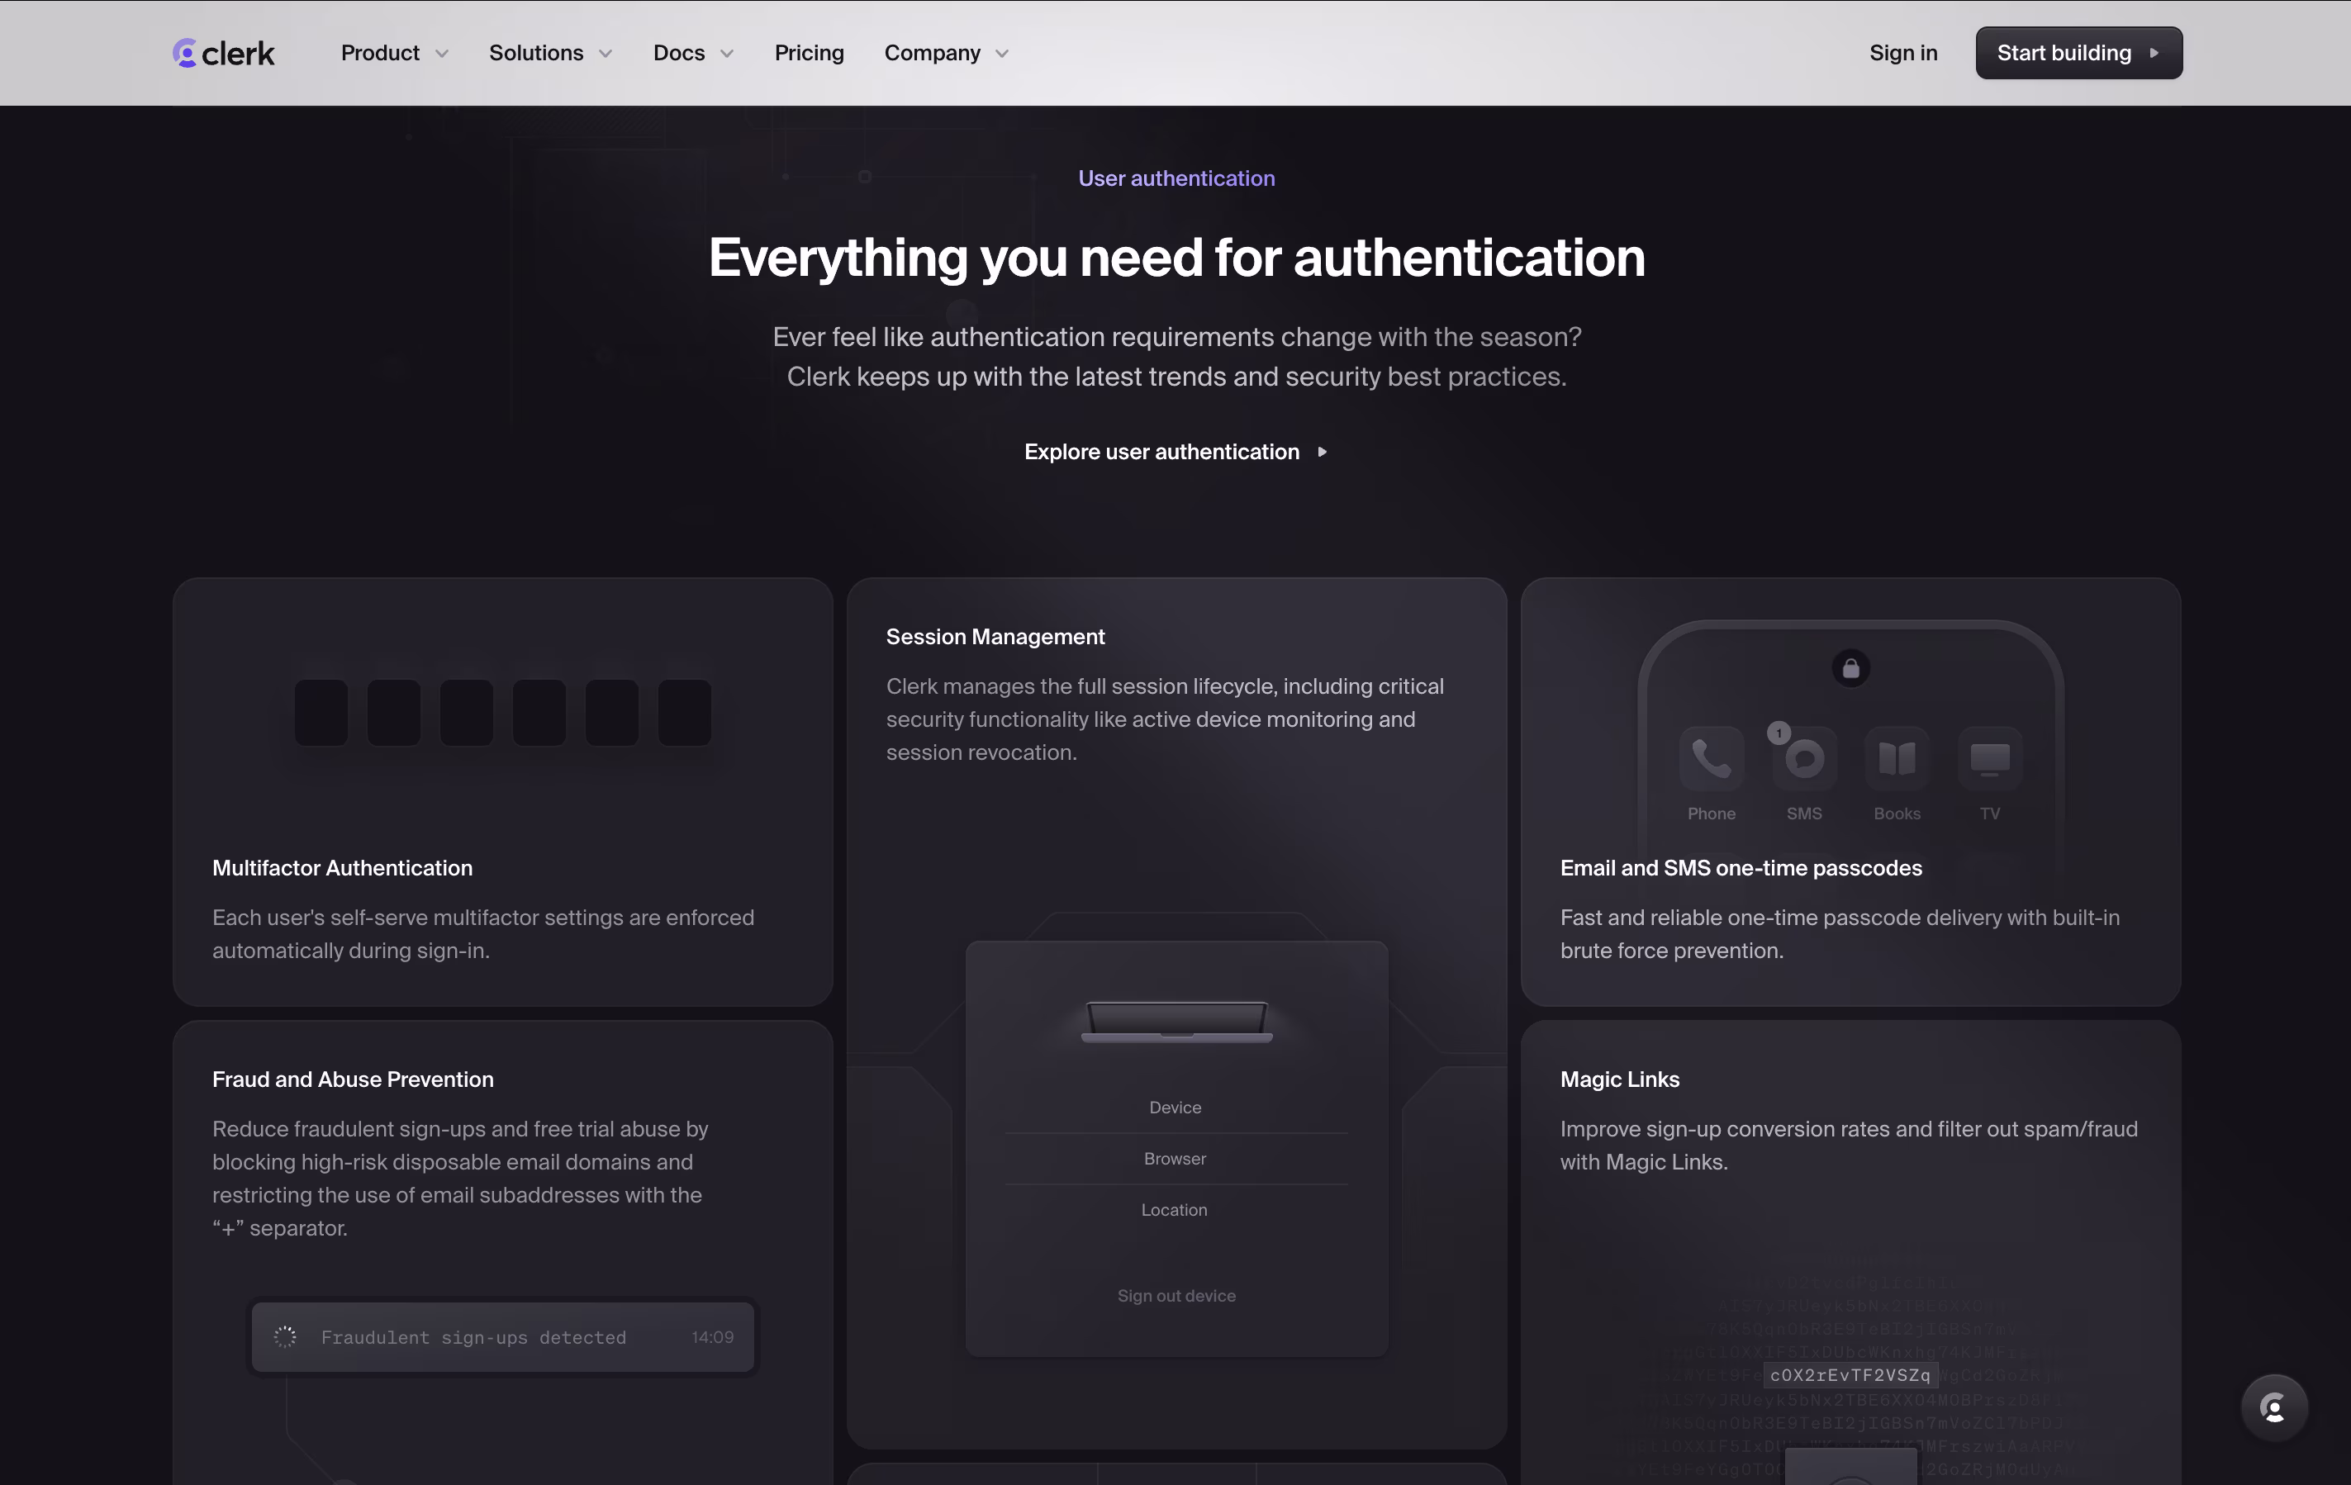2351x1485 pixels.
Task: Click the laptop device illustration
Action: [1176, 1021]
